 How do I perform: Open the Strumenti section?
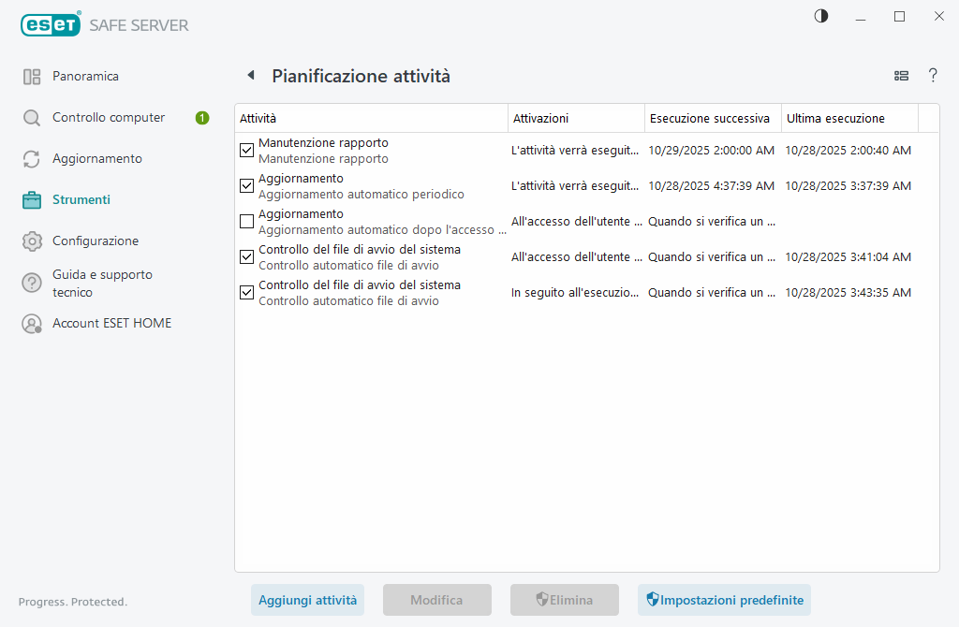coord(81,200)
